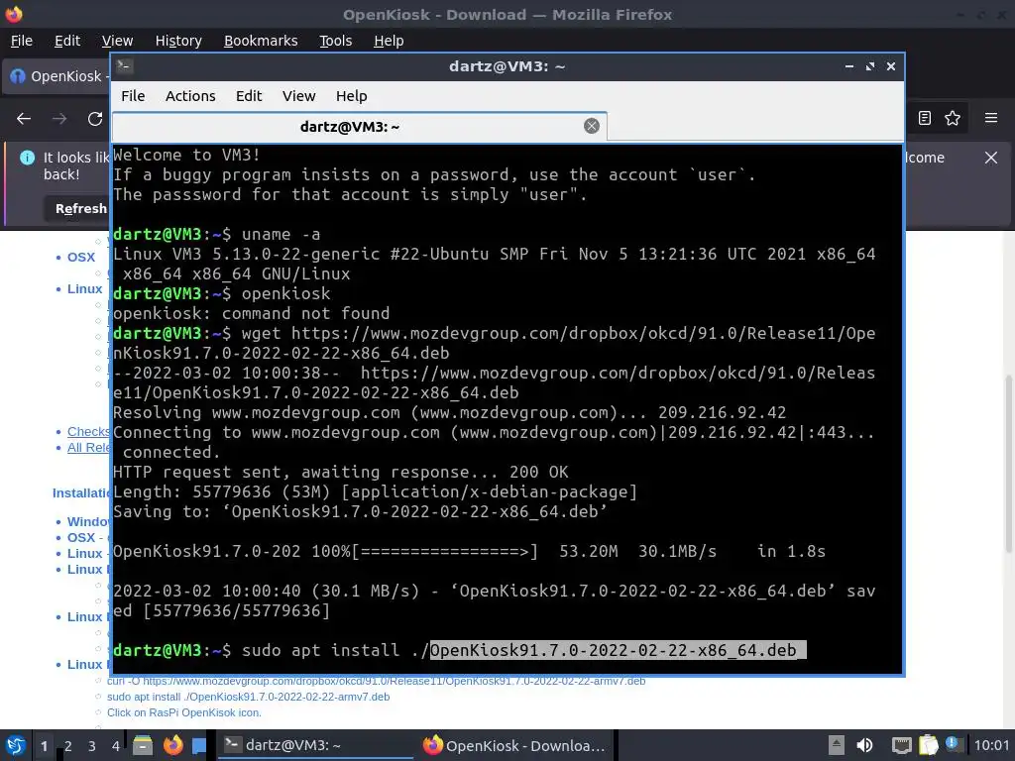This screenshot has width=1015, height=761.
Task: Open the volume control in the tray
Action: pos(864,745)
